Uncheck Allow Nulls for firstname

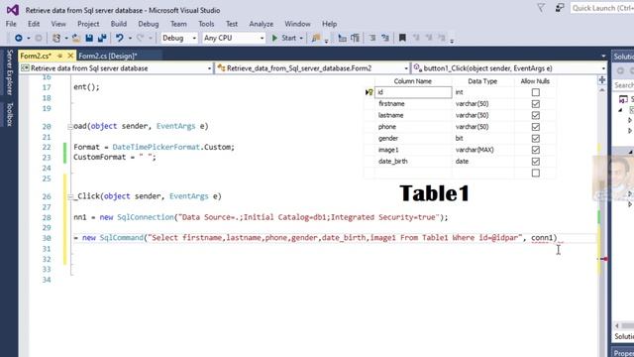coord(536,104)
